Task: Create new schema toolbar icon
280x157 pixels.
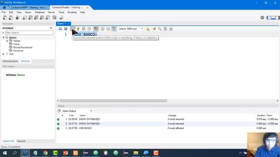Action: [24, 17]
